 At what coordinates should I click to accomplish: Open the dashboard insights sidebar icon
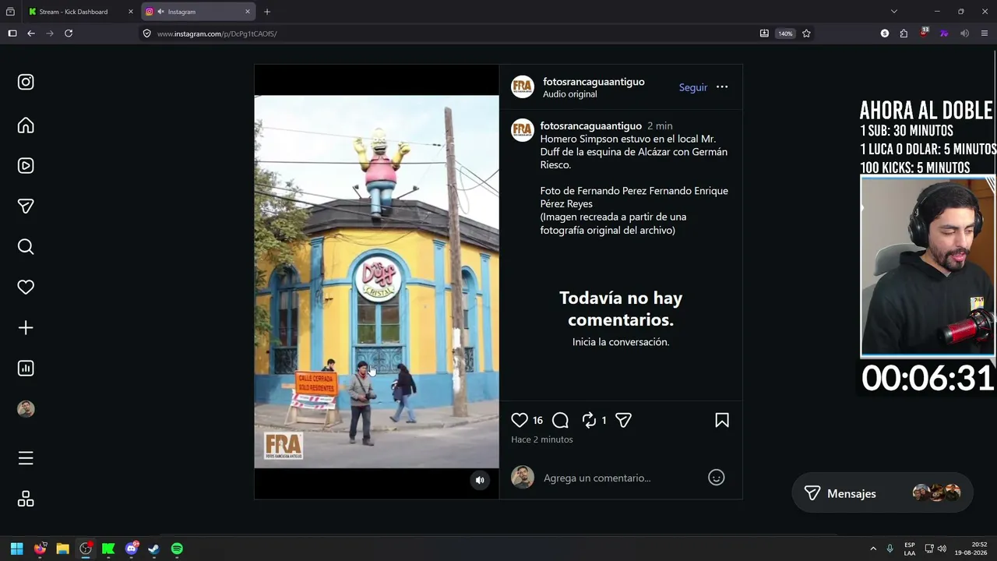click(x=26, y=369)
